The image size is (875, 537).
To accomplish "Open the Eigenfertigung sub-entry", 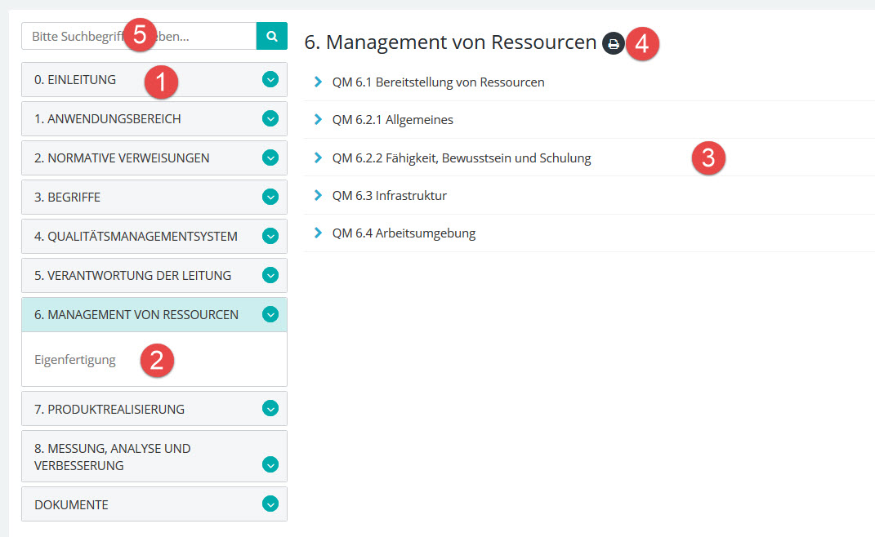I will pyautogui.click(x=75, y=360).
